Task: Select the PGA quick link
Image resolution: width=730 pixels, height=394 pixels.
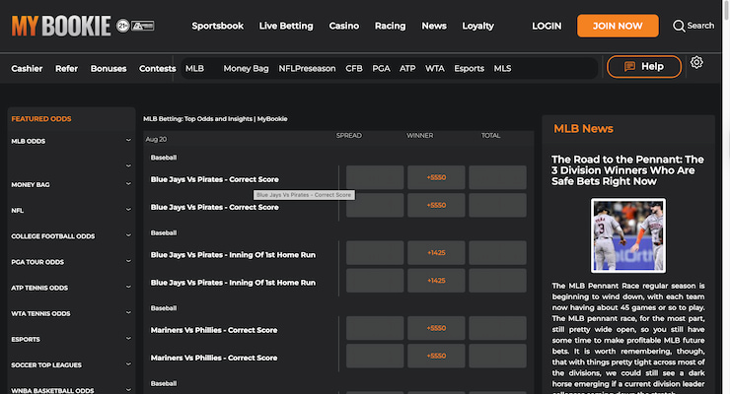Action: (381, 68)
